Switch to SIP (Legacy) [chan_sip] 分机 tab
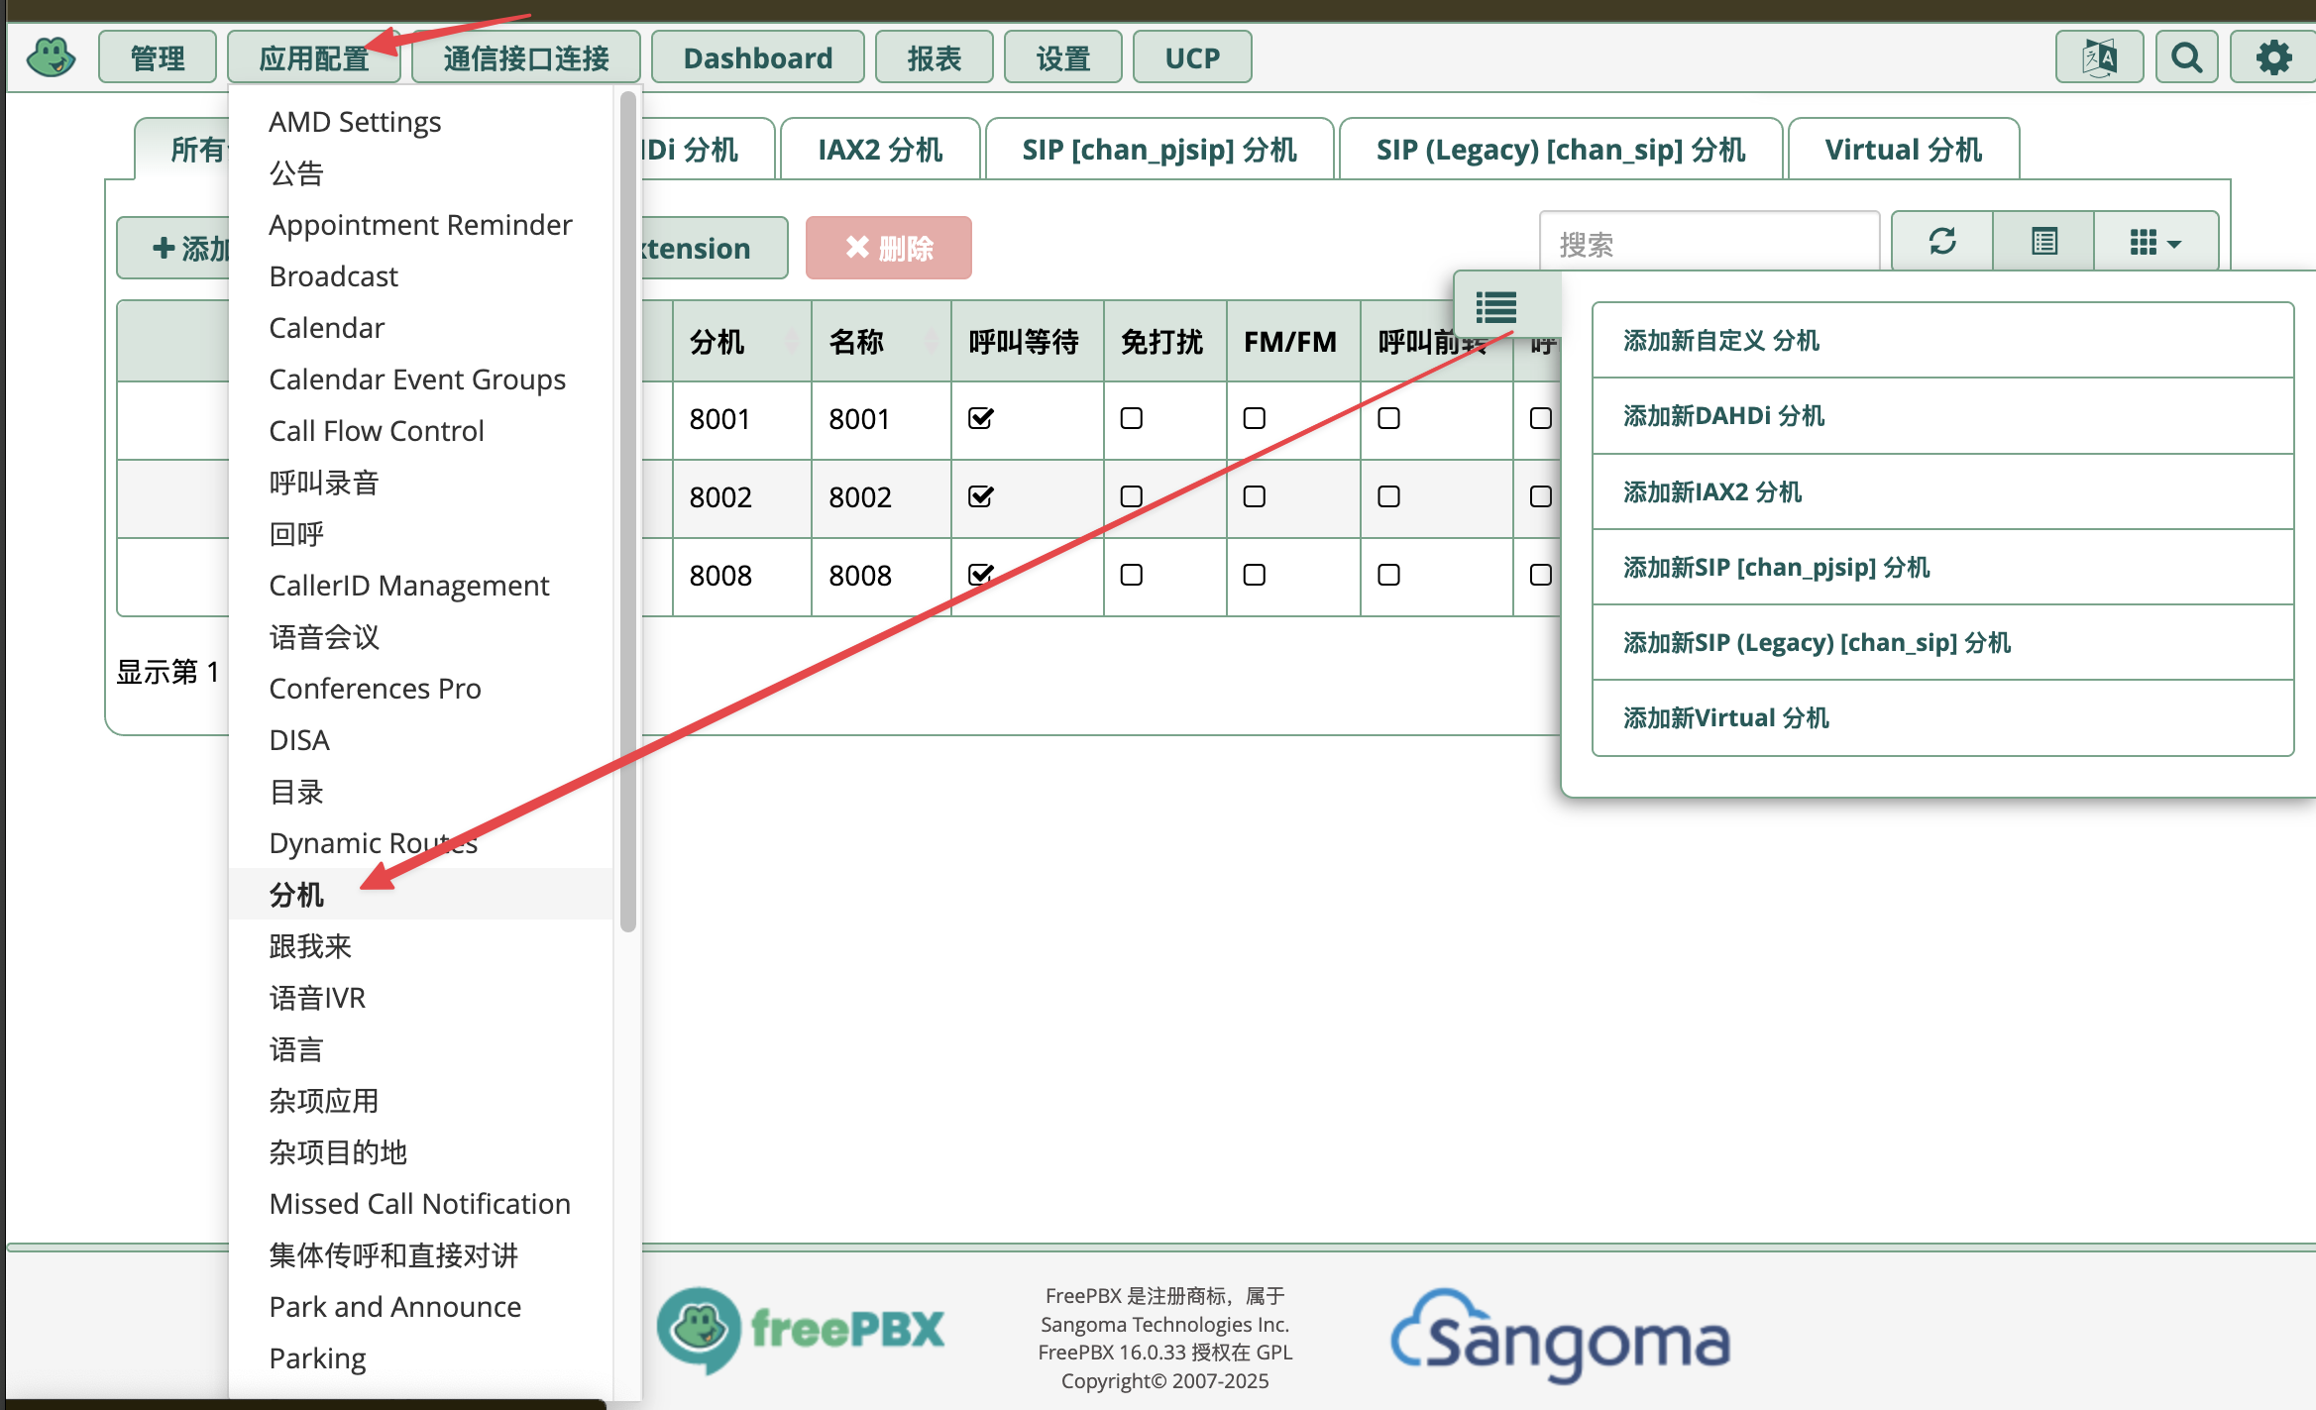 (1561, 150)
